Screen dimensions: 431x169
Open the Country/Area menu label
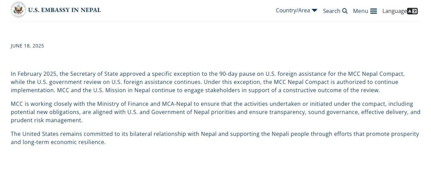click(293, 11)
